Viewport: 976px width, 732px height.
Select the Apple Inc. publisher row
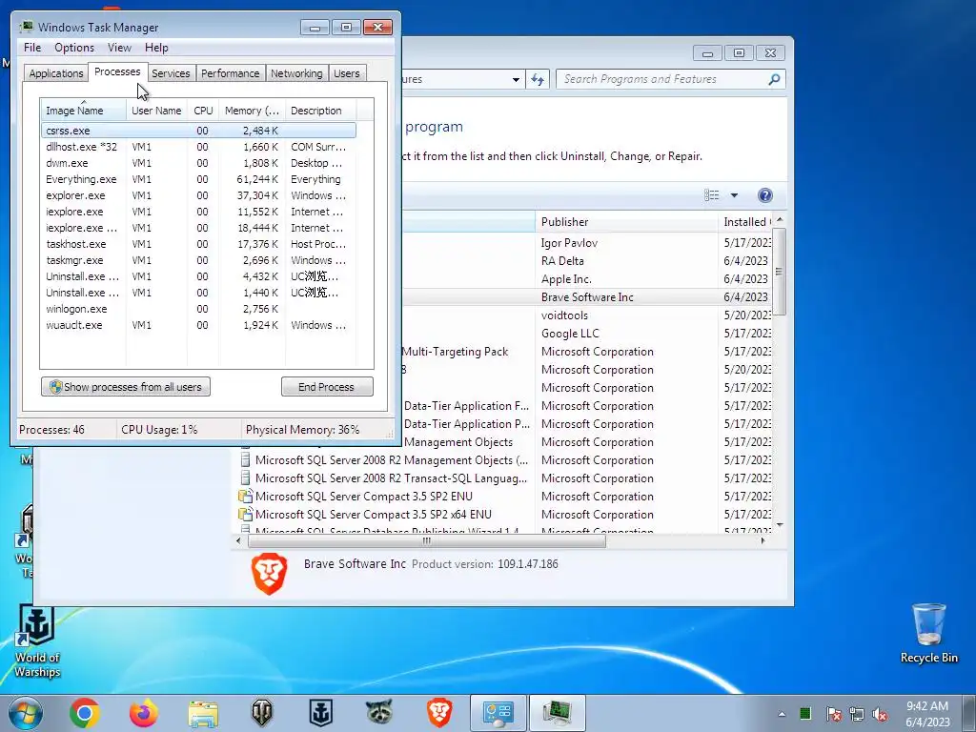[x=586, y=279]
